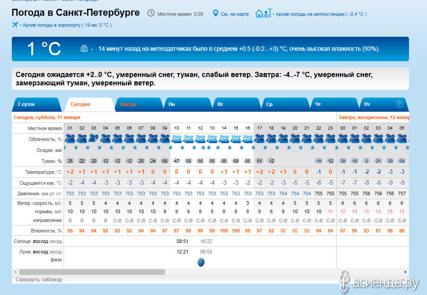Click Свернуть таблицу to collapse the table
This screenshot has height=295, width=427.
pyautogui.click(x=39, y=280)
